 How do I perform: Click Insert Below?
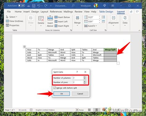coord(62,17)
